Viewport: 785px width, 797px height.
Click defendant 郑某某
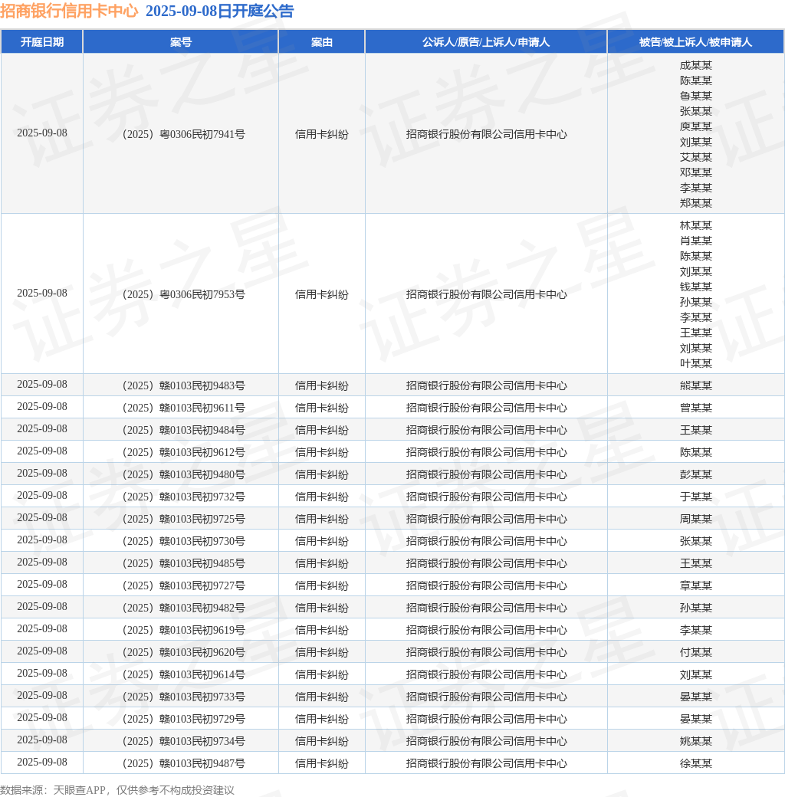tap(695, 203)
